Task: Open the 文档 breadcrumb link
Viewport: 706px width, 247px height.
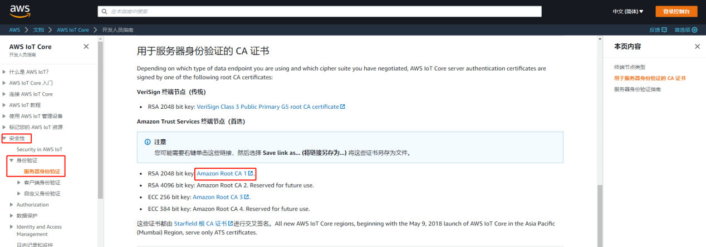Action: tap(38, 29)
